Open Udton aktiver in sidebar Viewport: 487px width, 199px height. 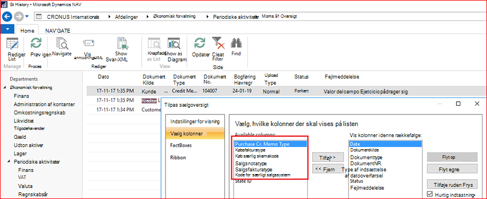[x=28, y=145]
